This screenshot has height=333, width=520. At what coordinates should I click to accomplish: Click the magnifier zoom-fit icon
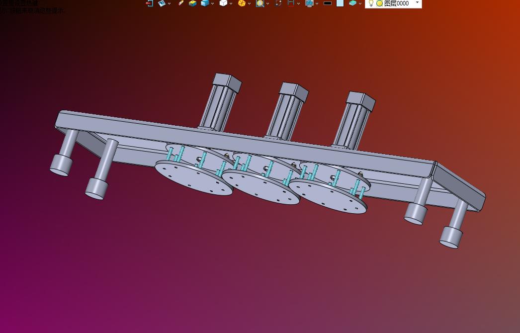[x=260, y=3]
